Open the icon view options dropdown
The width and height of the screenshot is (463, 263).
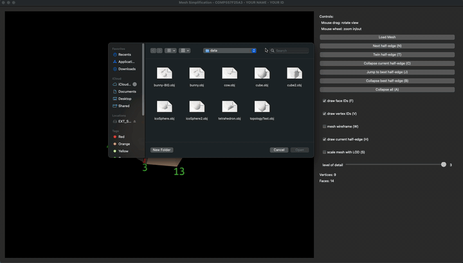pos(170,51)
